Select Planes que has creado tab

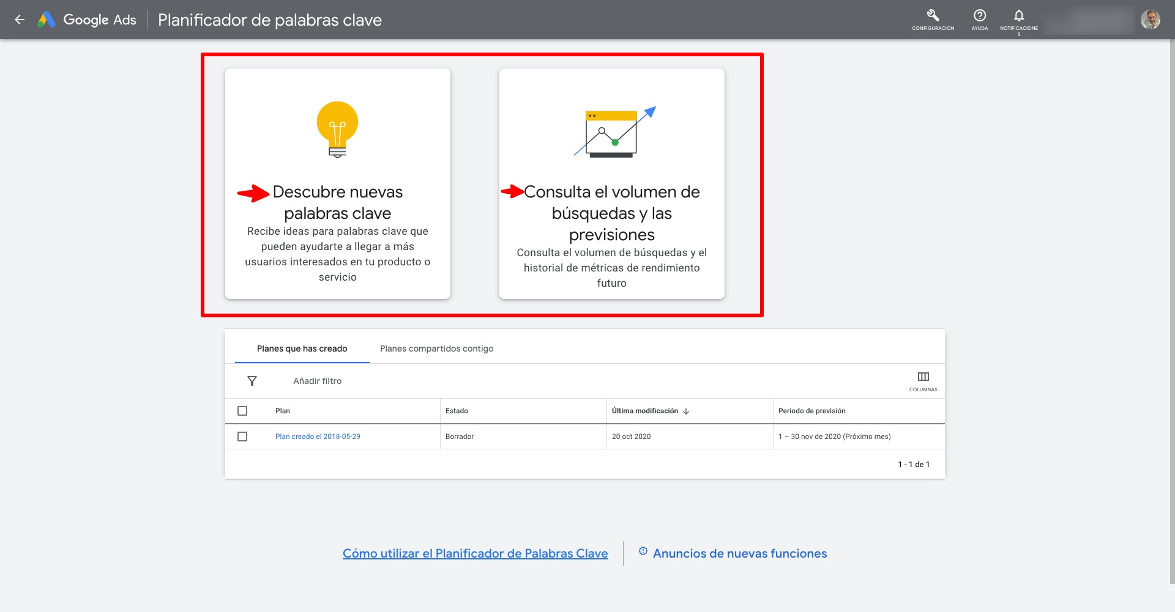click(302, 348)
